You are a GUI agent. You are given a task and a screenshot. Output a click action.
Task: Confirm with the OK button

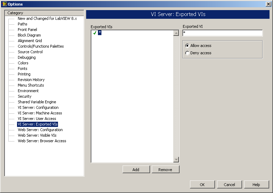point(202,184)
